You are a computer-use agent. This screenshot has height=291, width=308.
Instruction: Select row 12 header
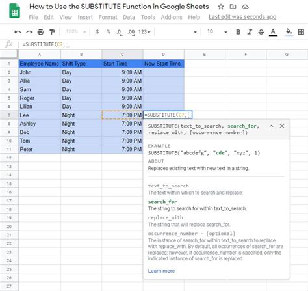tap(9, 158)
